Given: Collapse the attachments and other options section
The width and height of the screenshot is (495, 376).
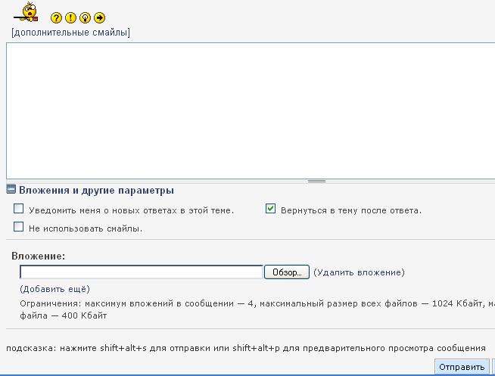Looking at the screenshot, I should click(11, 190).
